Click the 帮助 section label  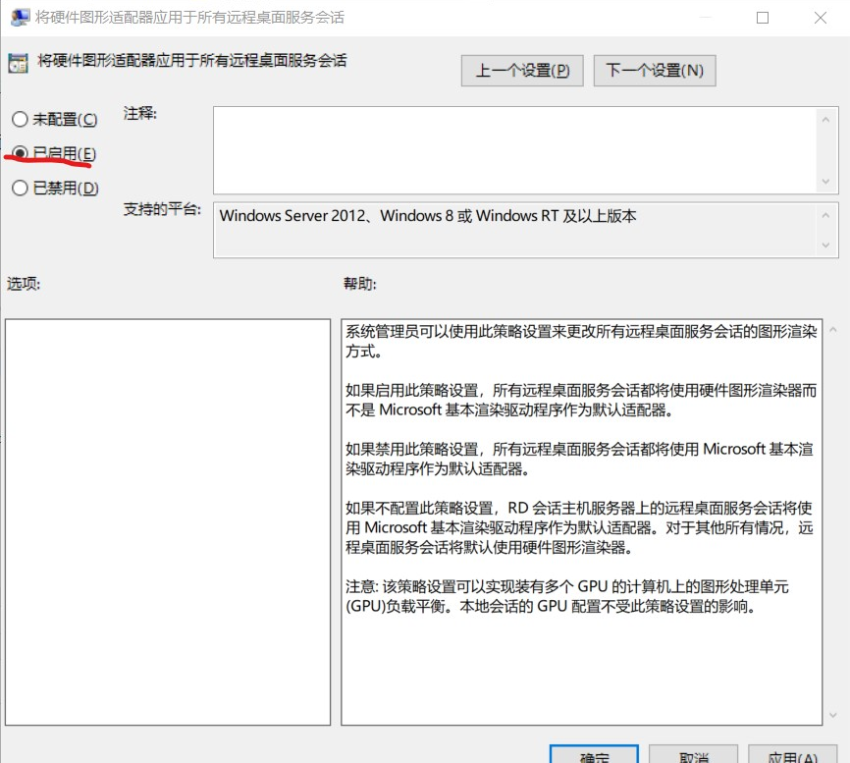(360, 284)
